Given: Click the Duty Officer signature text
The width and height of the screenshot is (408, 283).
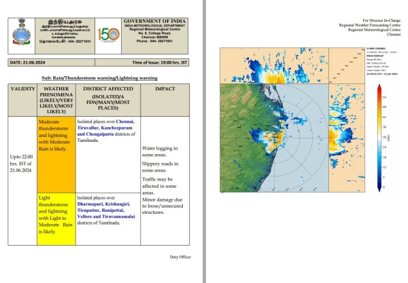Looking at the screenshot, I should pos(182,257).
